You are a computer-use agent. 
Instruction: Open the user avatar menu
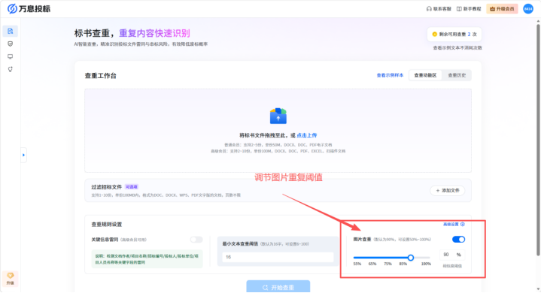pyautogui.click(x=528, y=9)
